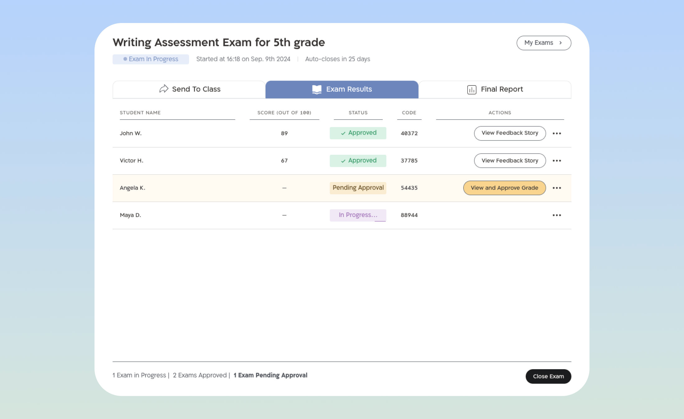Click View and Approve Grade for Angela
The image size is (684, 419).
click(x=504, y=188)
